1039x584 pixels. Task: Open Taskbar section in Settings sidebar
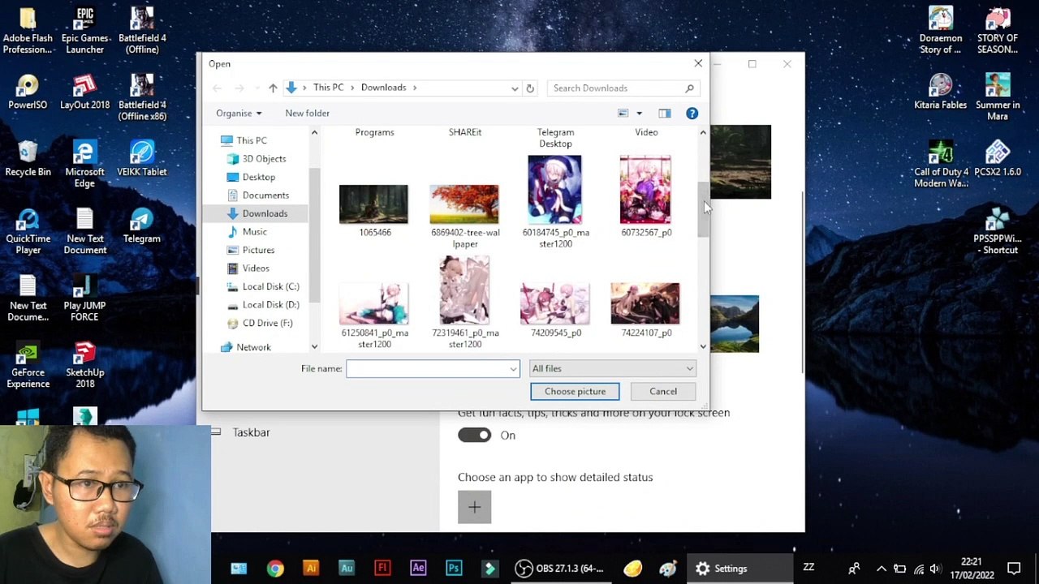251,432
